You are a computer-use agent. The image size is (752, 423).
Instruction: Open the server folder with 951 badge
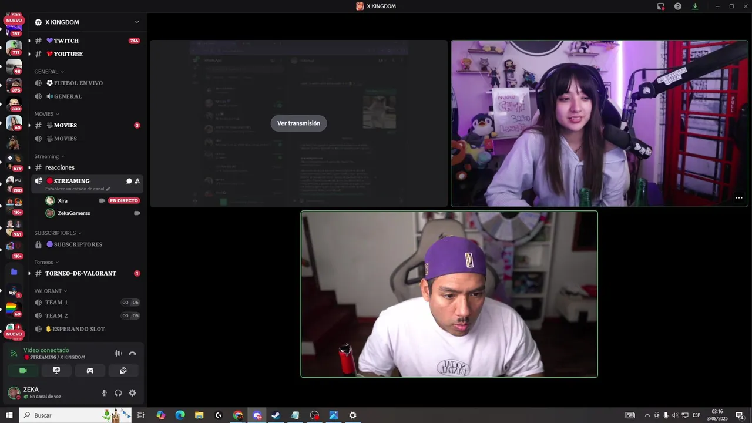click(x=14, y=227)
